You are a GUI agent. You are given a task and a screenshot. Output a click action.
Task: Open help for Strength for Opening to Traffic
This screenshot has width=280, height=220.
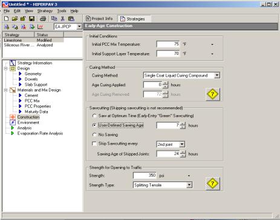(x=213, y=183)
